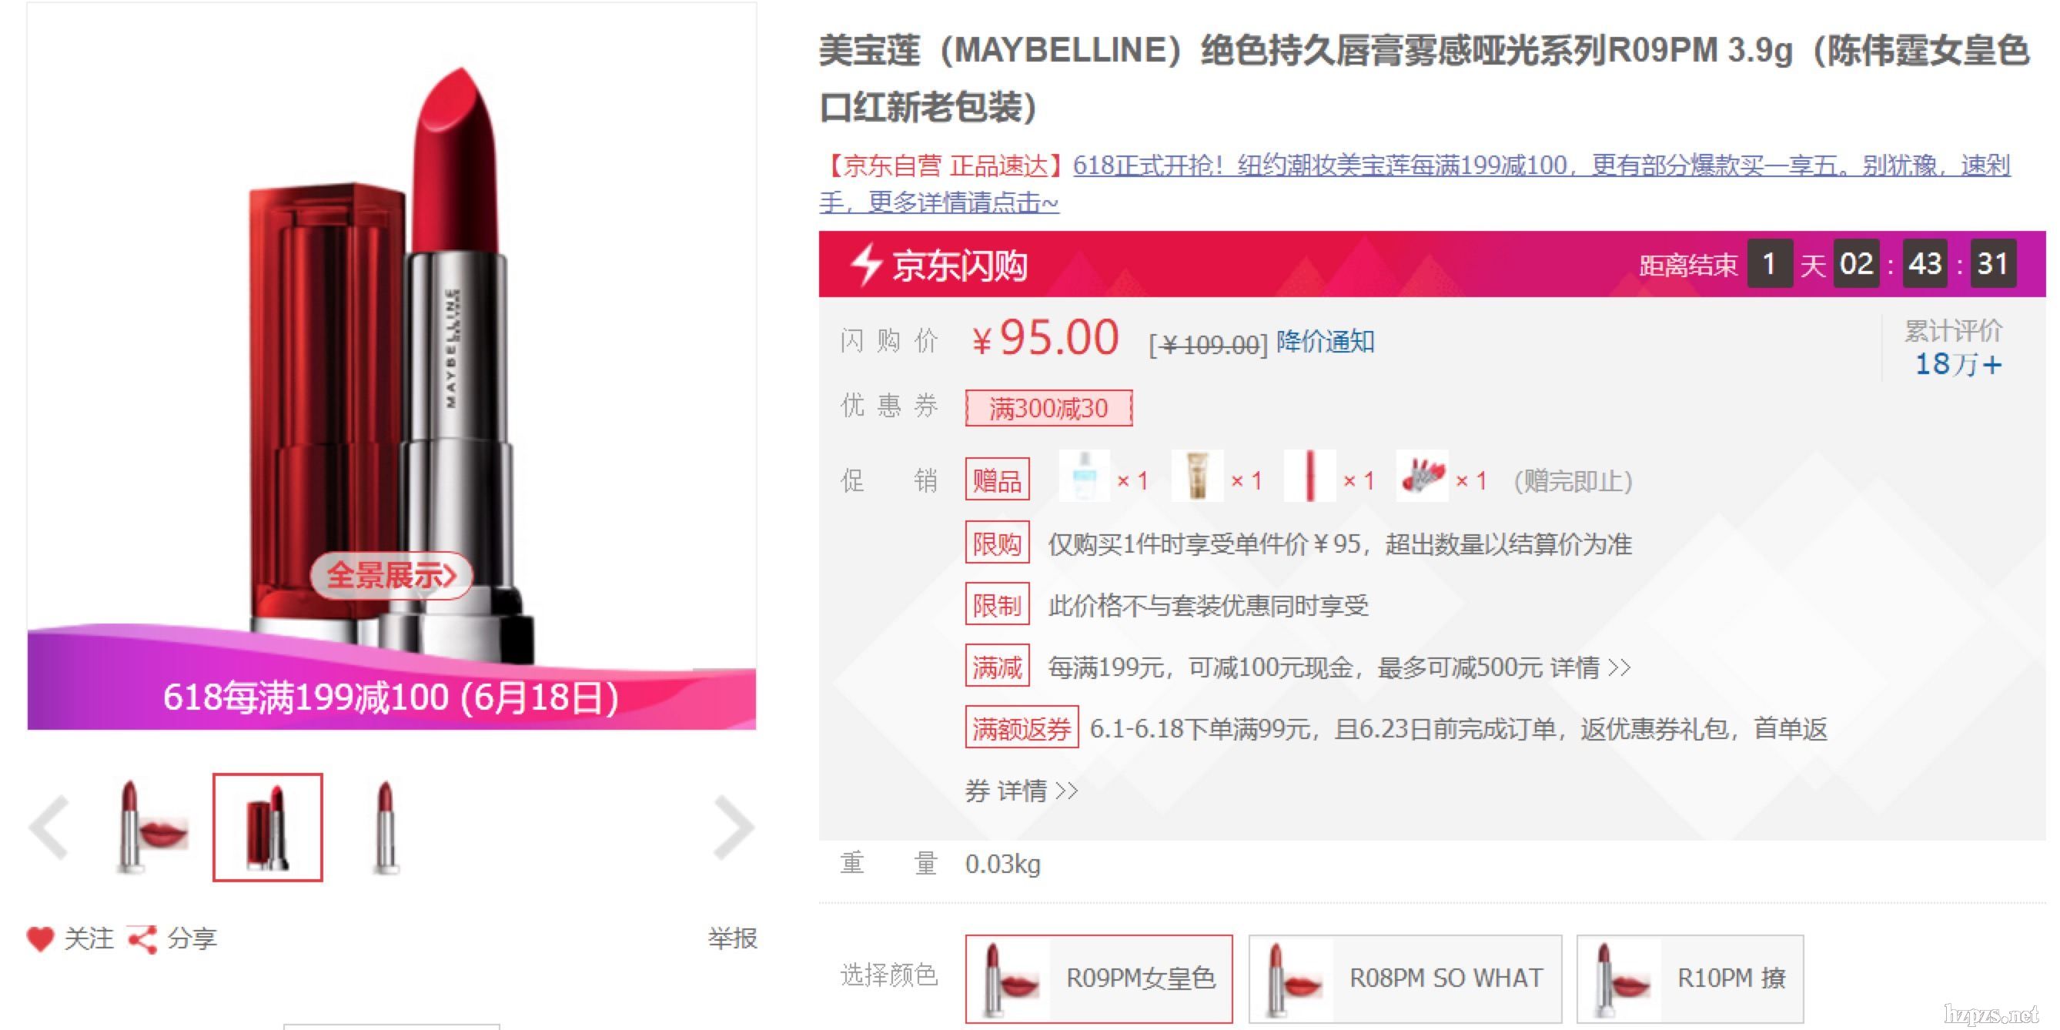Select color R10PM 撩
The width and height of the screenshot is (2060, 1030).
coord(1690,979)
